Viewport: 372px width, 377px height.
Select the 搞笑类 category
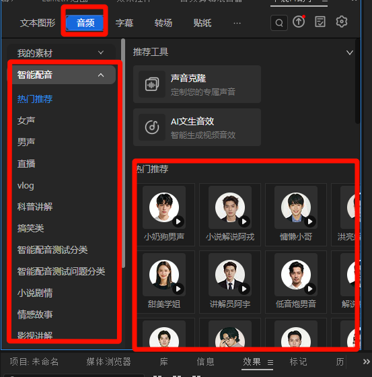(x=30, y=228)
